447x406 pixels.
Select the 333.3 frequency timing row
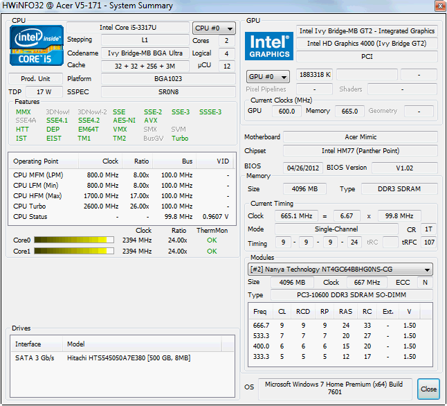click(x=340, y=357)
